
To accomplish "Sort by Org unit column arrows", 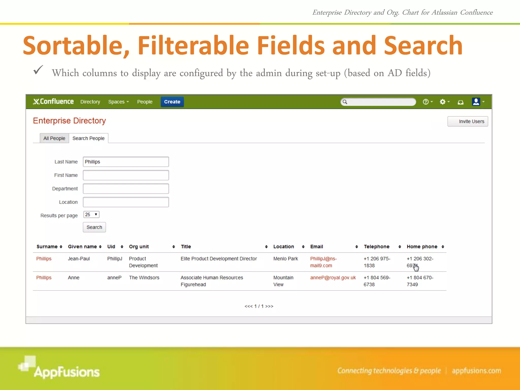I will [174, 247].
